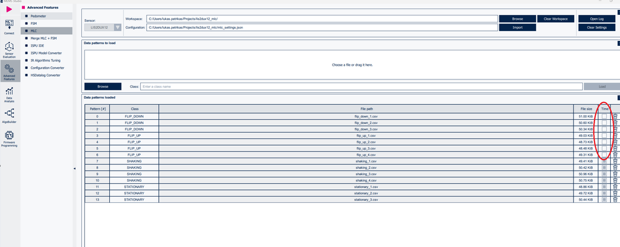Toggle Time checkbox for flip_down_1.csv
This screenshot has height=247, width=620.
tap(604, 117)
